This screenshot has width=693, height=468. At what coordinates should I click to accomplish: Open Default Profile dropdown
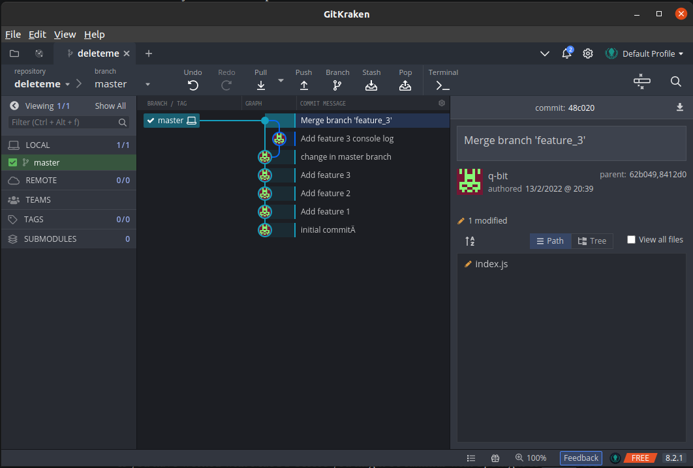[644, 53]
